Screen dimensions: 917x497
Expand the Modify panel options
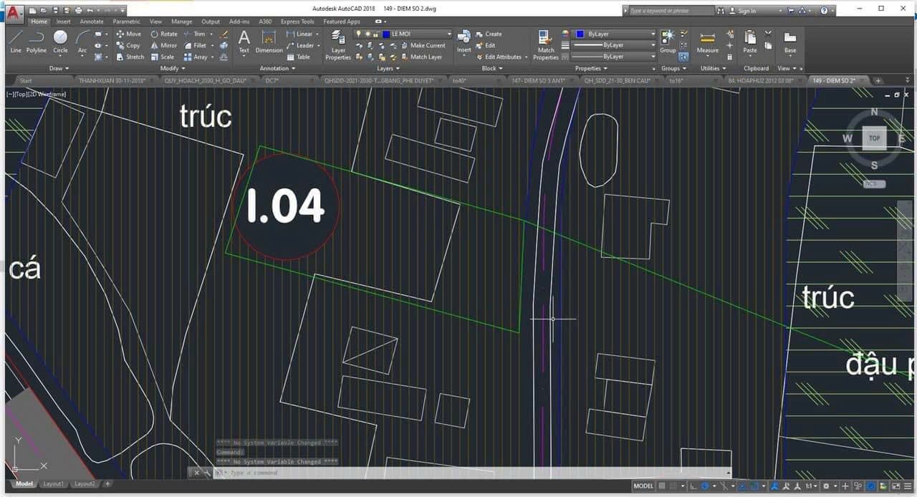click(x=173, y=68)
